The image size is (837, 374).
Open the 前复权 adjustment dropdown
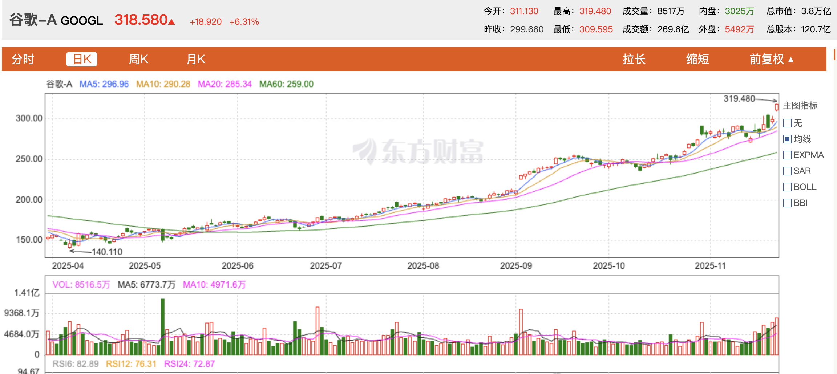pos(770,59)
